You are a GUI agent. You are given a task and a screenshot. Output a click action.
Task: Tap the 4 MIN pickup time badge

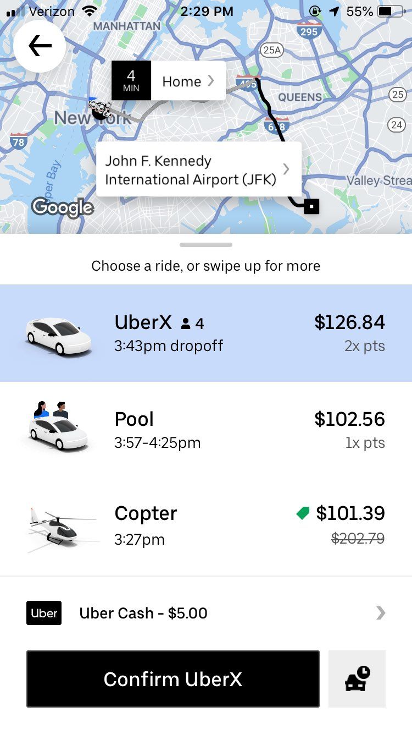pos(131,80)
